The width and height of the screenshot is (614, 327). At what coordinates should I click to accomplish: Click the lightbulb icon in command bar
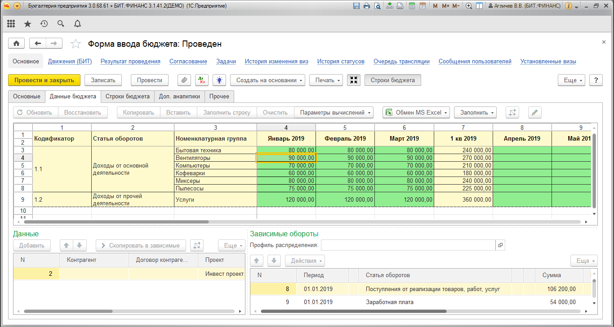coord(219,80)
